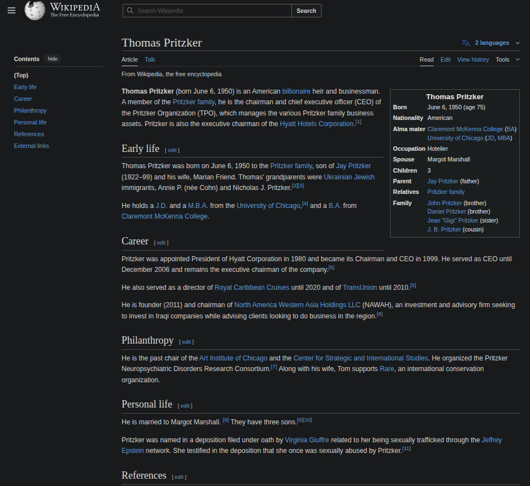Switch to the Talk tab
Viewport: 530px width, 486px height.
pos(150,59)
